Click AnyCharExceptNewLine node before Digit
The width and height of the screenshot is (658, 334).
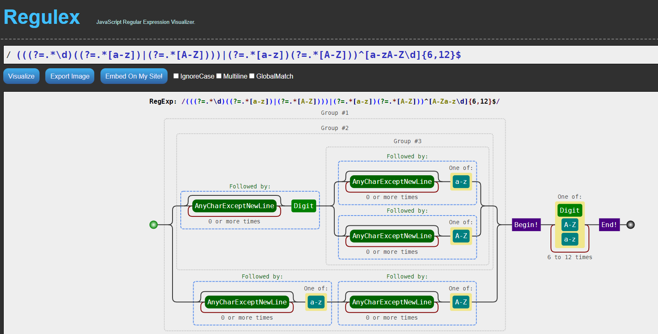coord(234,206)
